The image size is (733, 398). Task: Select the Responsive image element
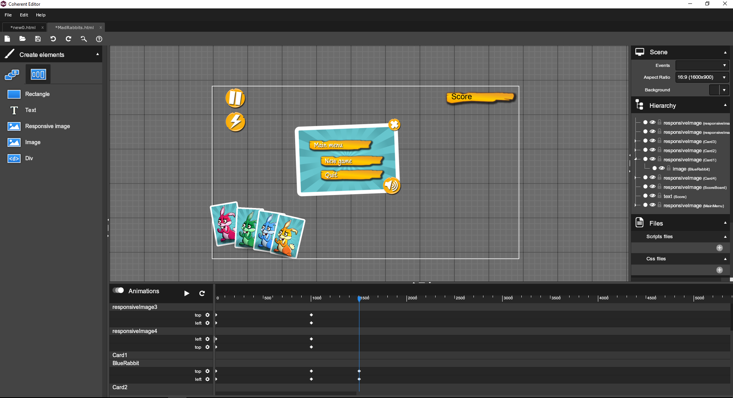click(47, 126)
